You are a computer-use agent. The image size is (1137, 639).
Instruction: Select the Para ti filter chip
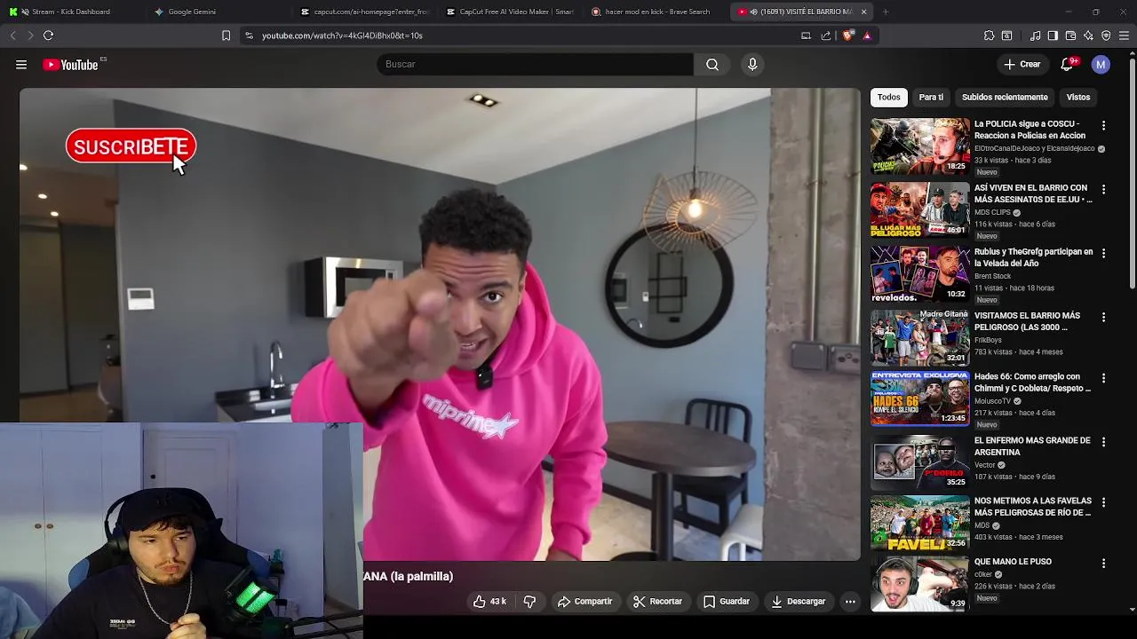(931, 97)
